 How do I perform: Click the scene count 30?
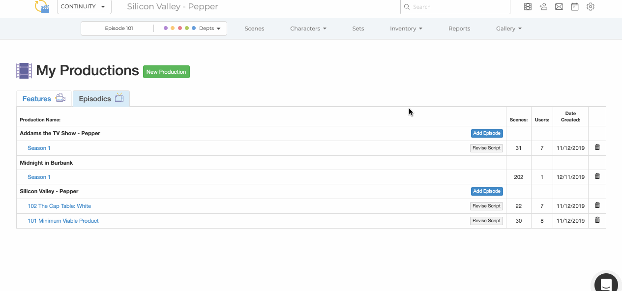(518, 221)
